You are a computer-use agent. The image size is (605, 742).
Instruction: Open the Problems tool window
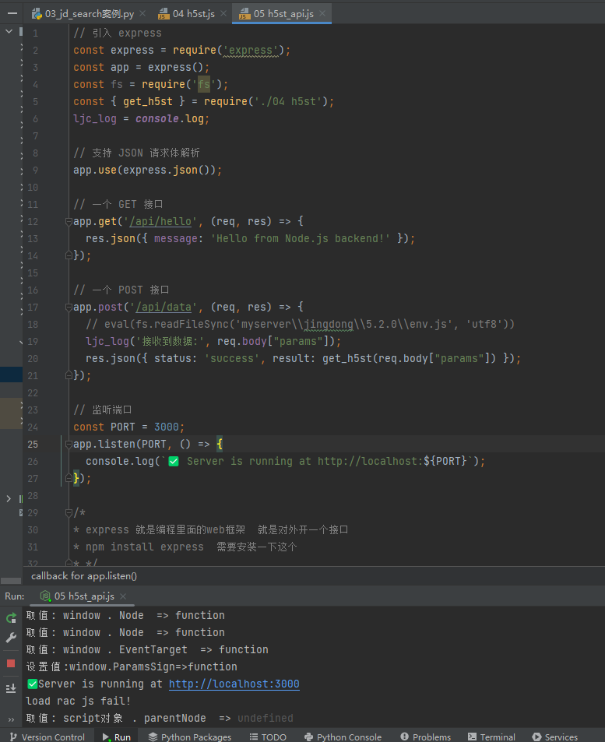pos(426,737)
